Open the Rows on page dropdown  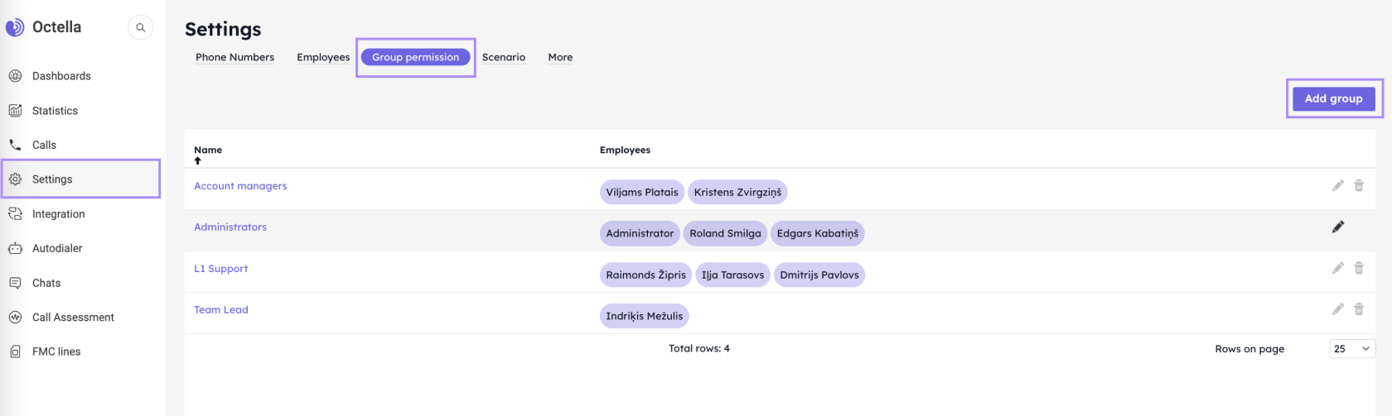(x=1351, y=349)
